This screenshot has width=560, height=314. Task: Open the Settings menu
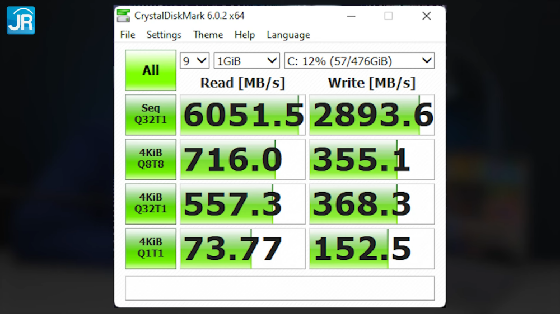click(x=164, y=35)
